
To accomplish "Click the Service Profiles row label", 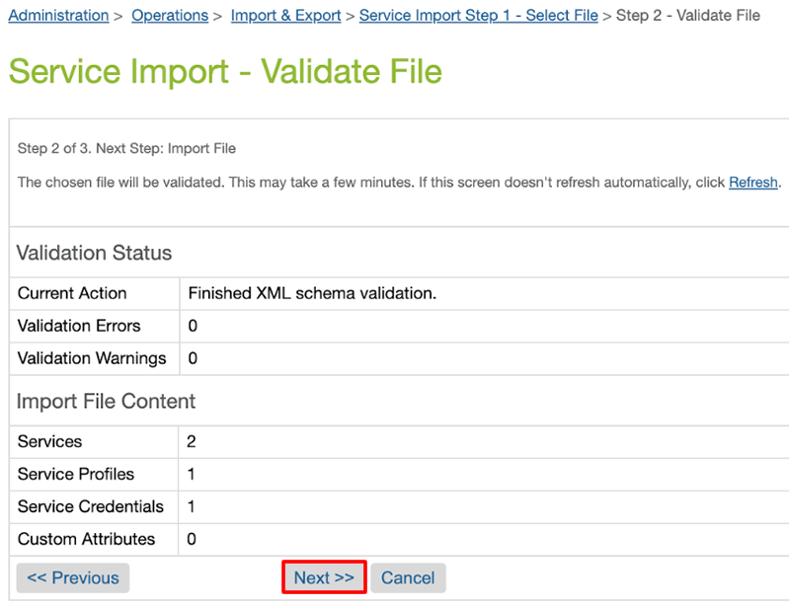I will 76,474.
